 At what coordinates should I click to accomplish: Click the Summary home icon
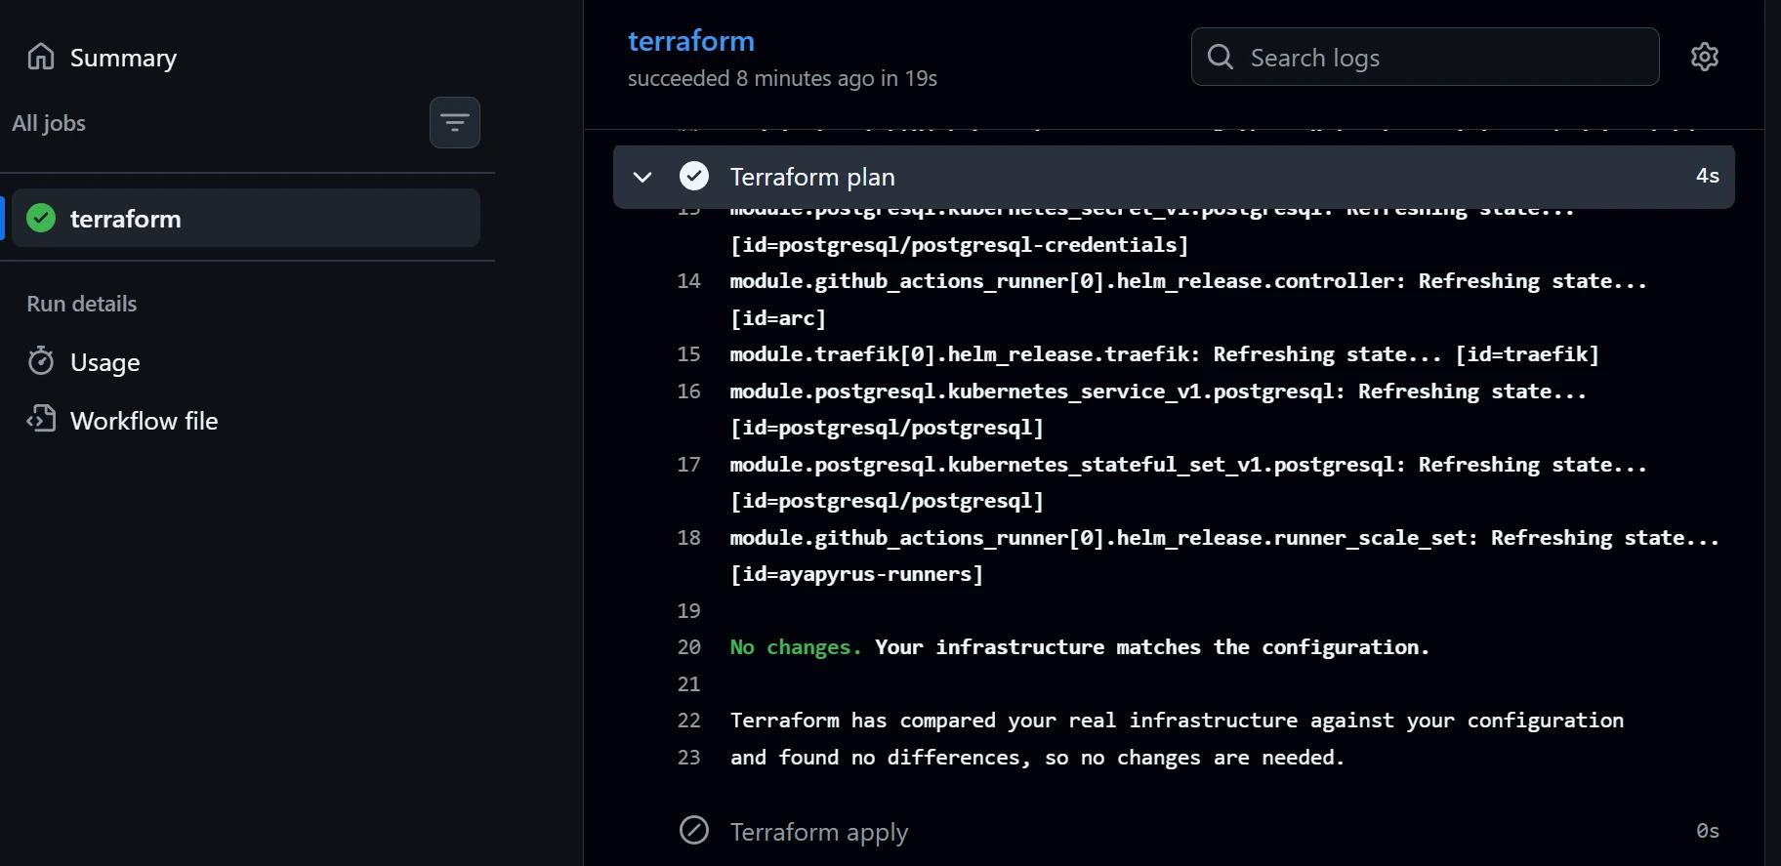pos(41,57)
